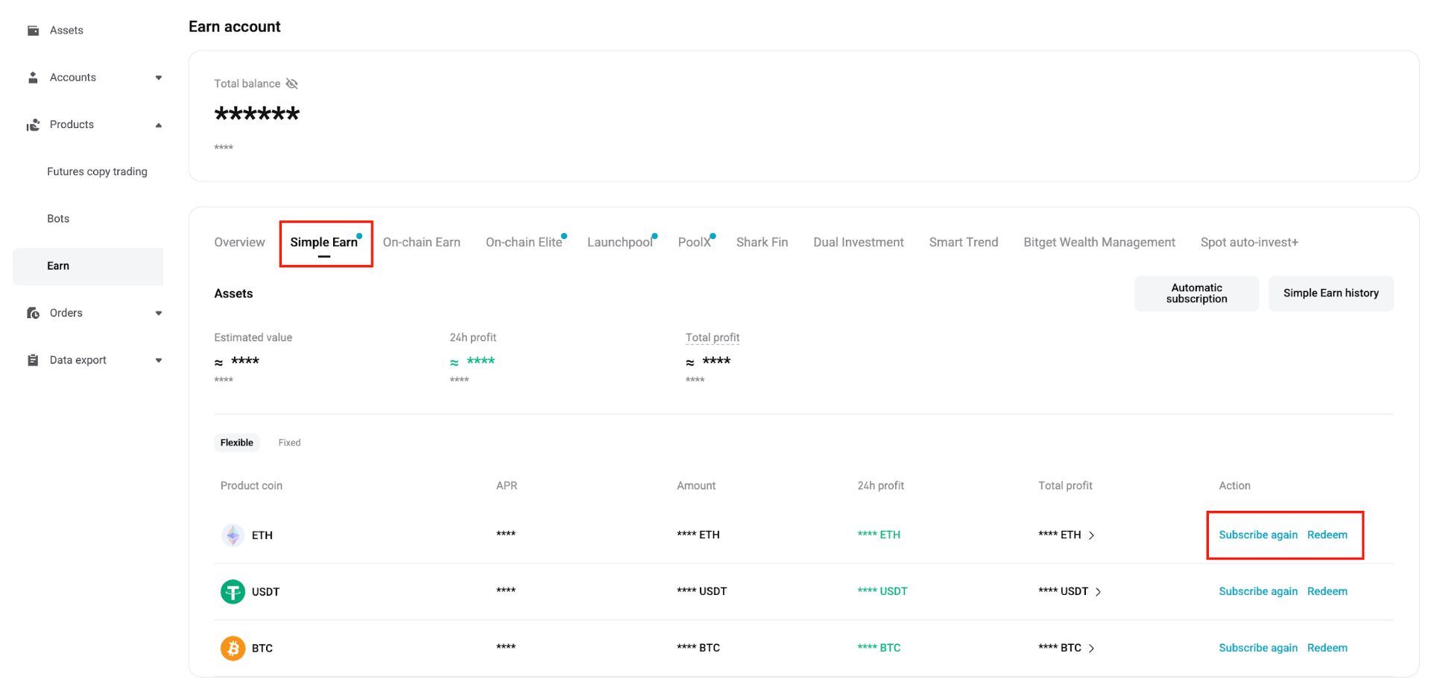Click the Total profit underlined label
1431x694 pixels.
pos(713,337)
